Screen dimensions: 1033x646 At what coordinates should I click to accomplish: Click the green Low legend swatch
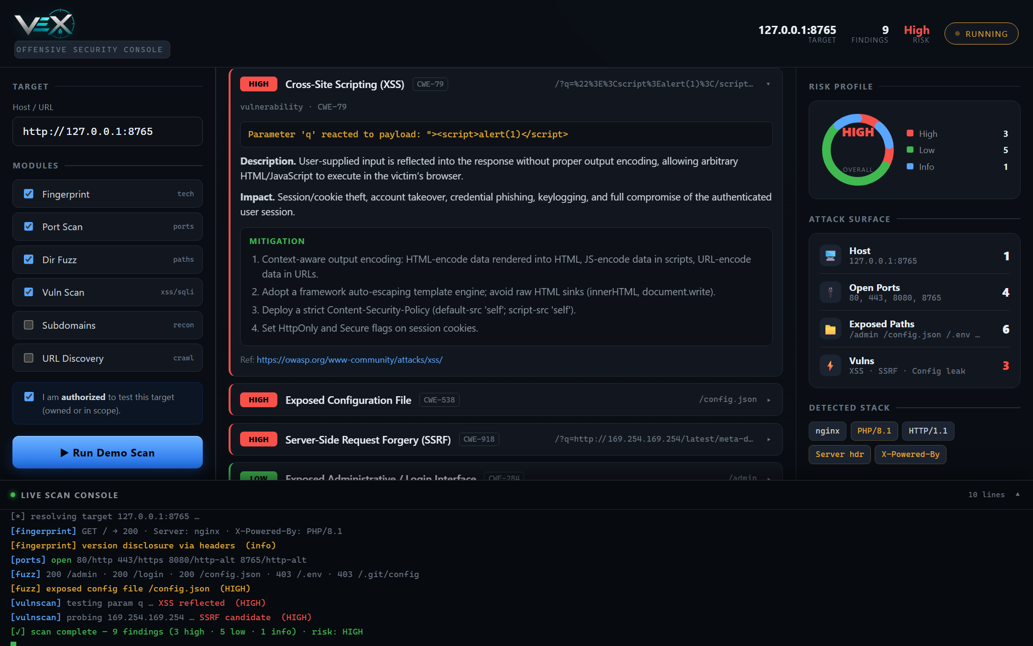point(910,150)
